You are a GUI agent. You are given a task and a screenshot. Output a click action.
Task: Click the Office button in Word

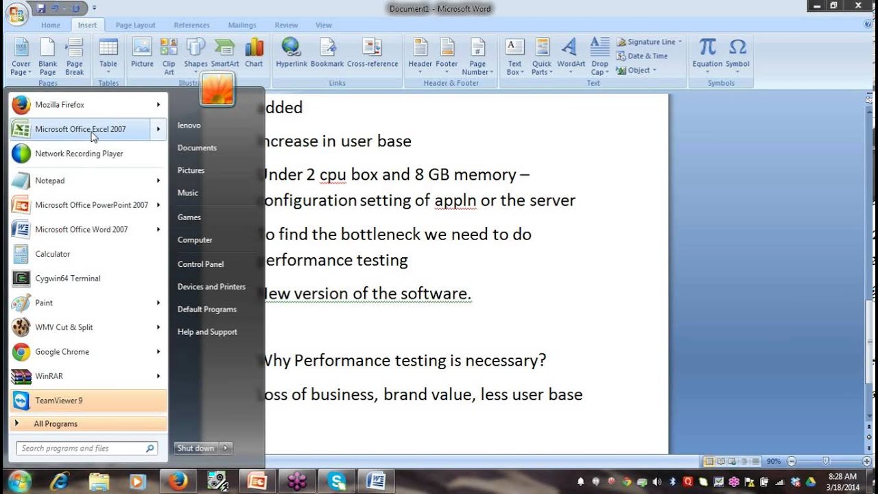click(16, 12)
